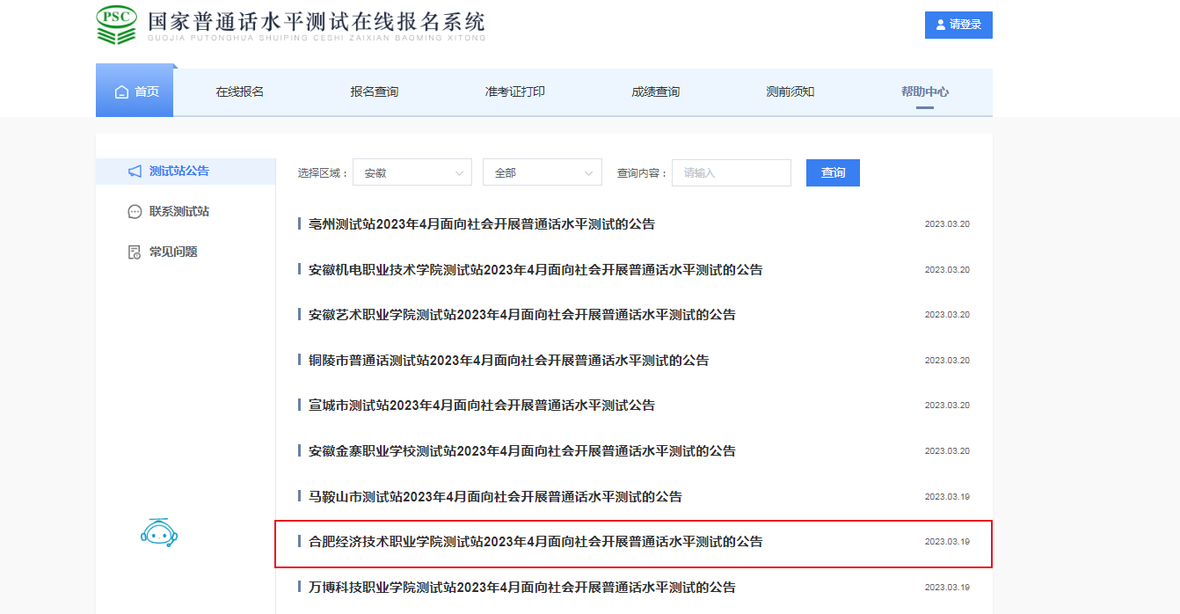Image resolution: width=1180 pixels, height=614 pixels.
Task: Click the home icon in navigation bar
Action: (x=121, y=92)
